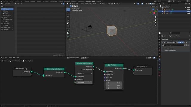Choose the Measure tool
191x107 pixels.
click(x=68, y=34)
